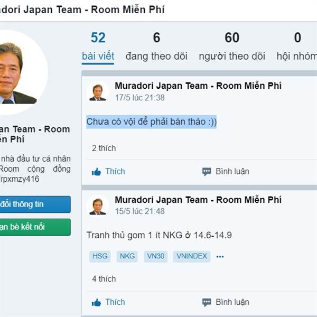The height and width of the screenshot is (317, 317).
Task: Expand more tags via the three-dot ellipsis
Action: pyautogui.click(x=220, y=257)
